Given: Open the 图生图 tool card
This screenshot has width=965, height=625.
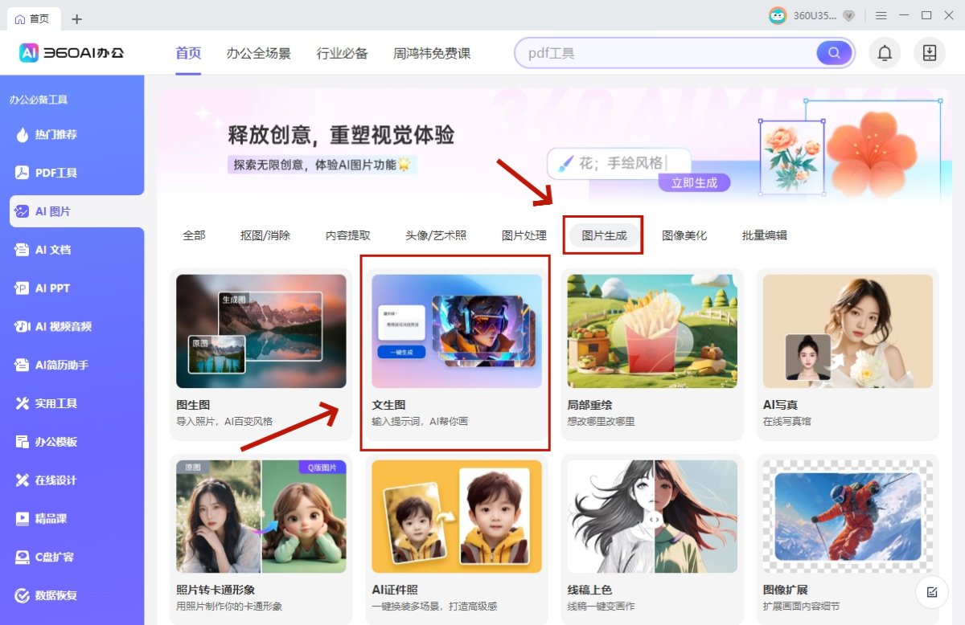Looking at the screenshot, I should [x=261, y=354].
